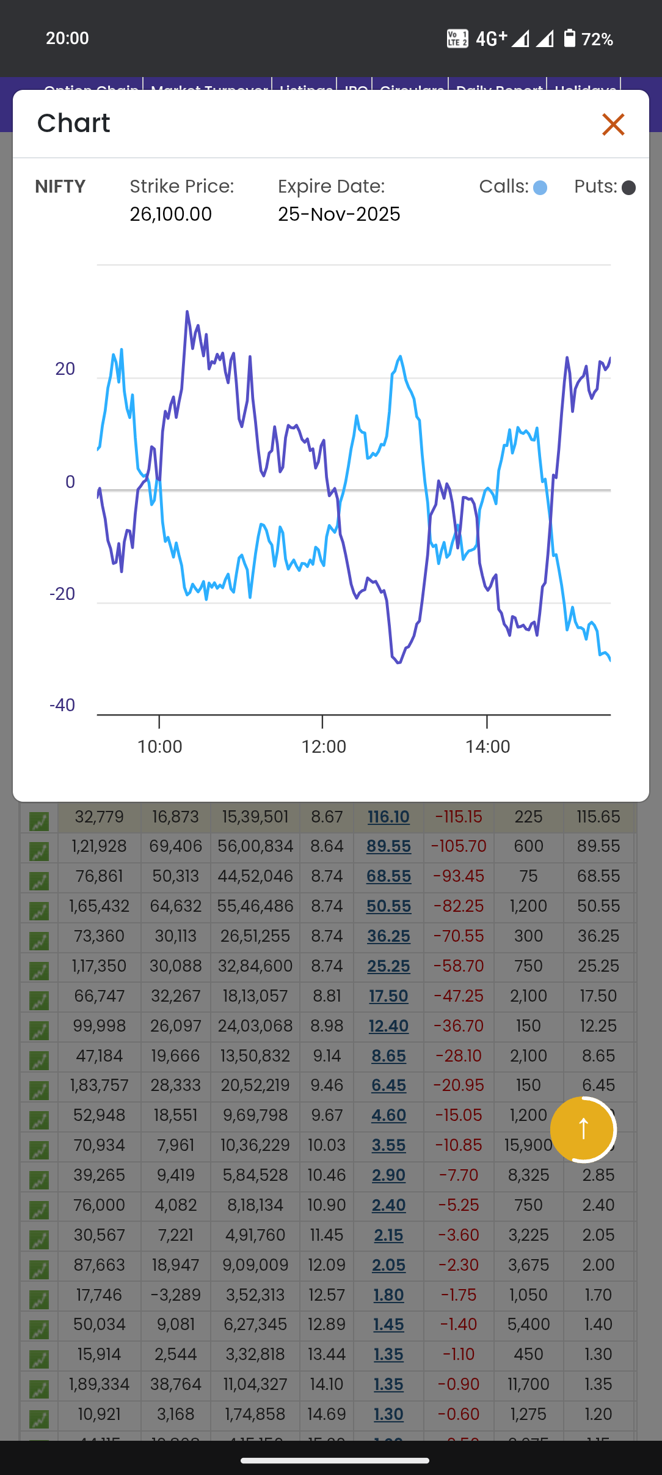Select the 14:00 time axis marker
This screenshot has height=1475, width=662.
pyautogui.click(x=487, y=747)
